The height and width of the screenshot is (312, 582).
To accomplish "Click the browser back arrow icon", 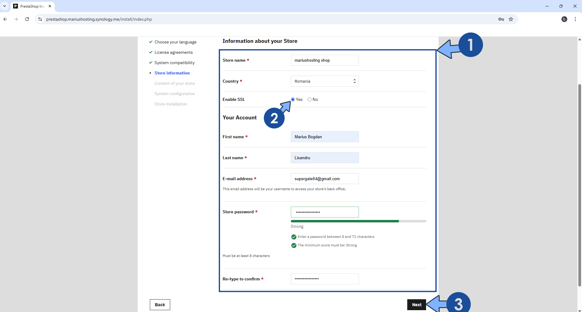I will [5, 19].
